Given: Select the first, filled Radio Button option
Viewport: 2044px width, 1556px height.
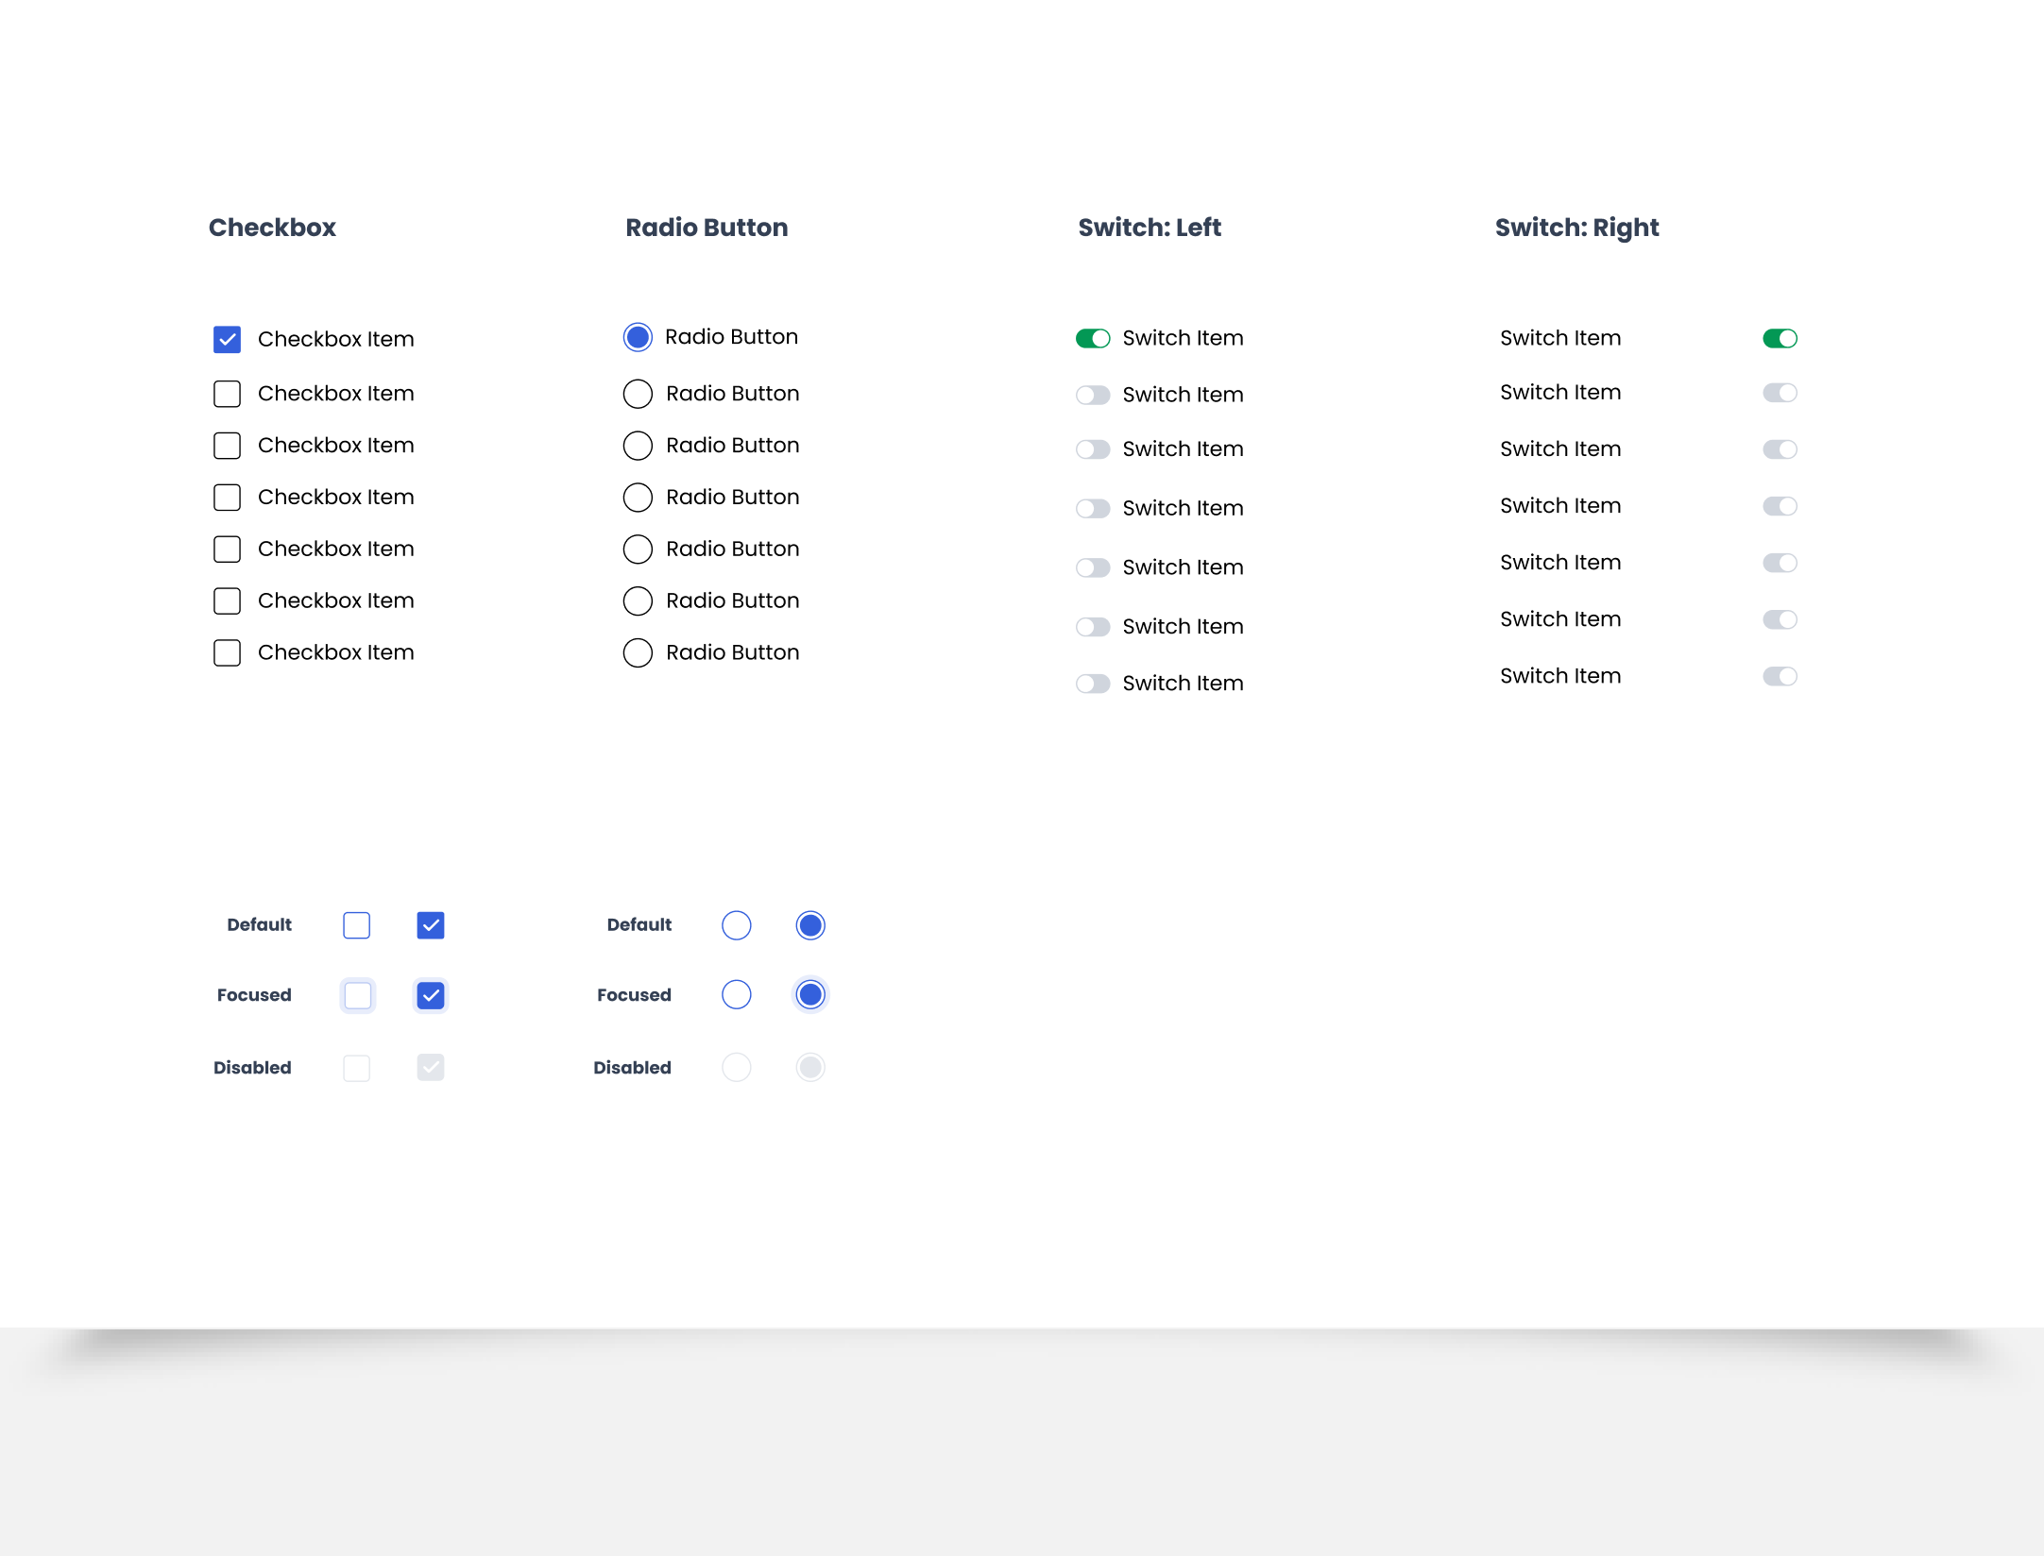Looking at the screenshot, I should [638, 337].
